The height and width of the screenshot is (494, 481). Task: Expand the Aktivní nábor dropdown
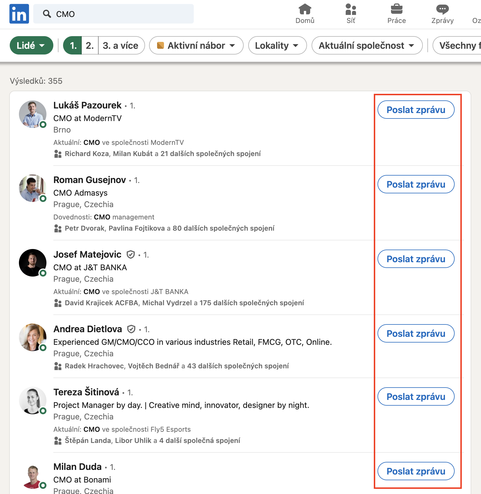click(x=196, y=45)
